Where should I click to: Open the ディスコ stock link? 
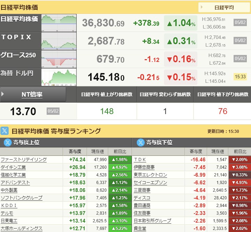142,198
